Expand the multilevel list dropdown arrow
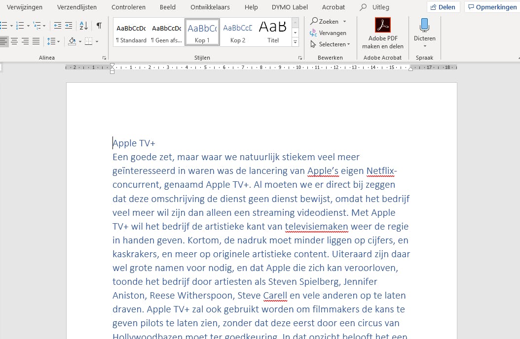Screen dimensions: 520x339 44,26
